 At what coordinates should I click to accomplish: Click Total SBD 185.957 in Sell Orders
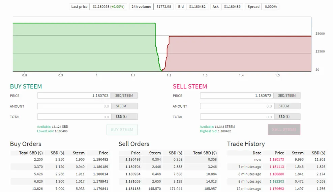(x=210, y=189)
